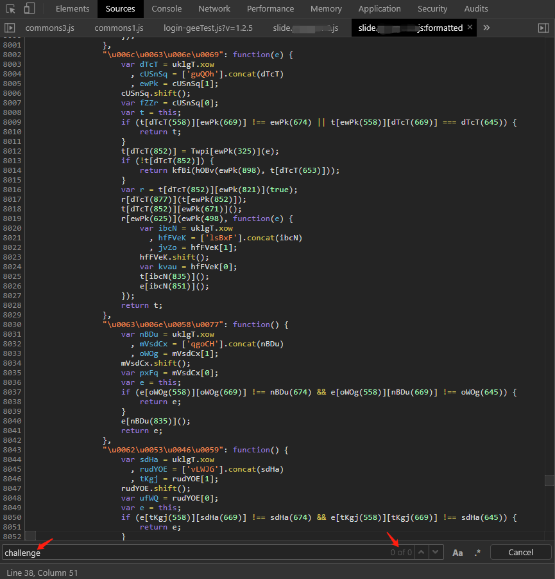Switch to the Console tab
This screenshot has width=555, height=579.
pyautogui.click(x=167, y=8)
